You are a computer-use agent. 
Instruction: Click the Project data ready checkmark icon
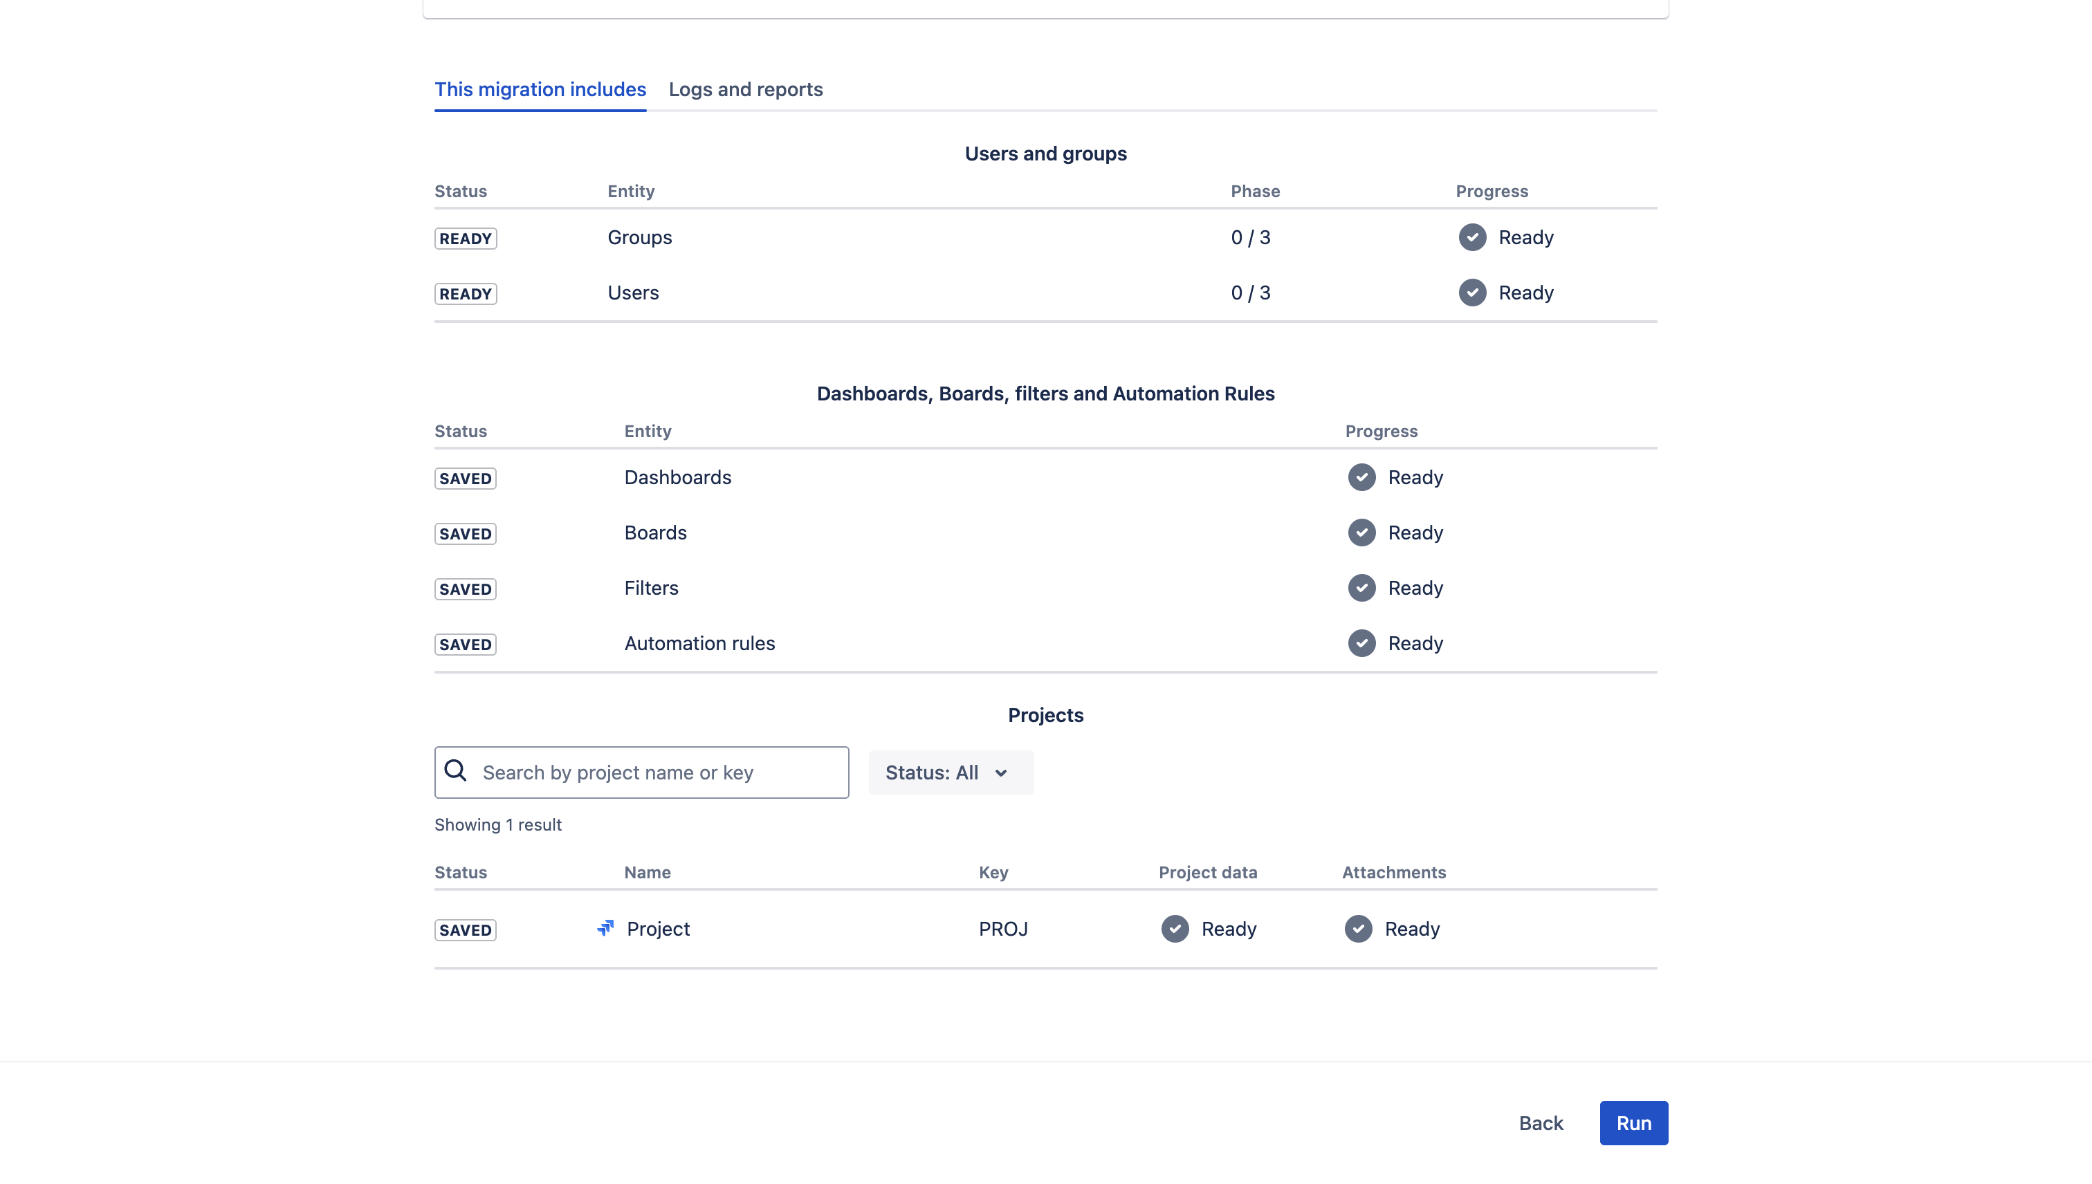(1175, 929)
